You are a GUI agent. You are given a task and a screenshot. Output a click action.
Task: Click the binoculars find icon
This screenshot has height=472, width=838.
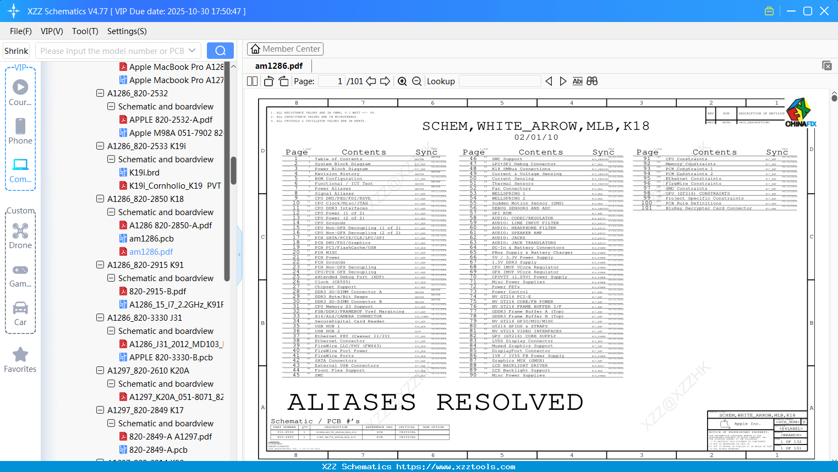[x=592, y=81]
